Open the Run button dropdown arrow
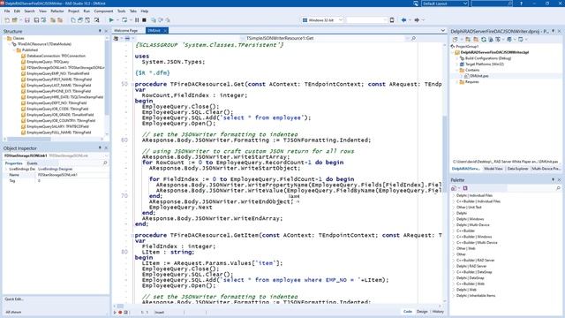 117,20
